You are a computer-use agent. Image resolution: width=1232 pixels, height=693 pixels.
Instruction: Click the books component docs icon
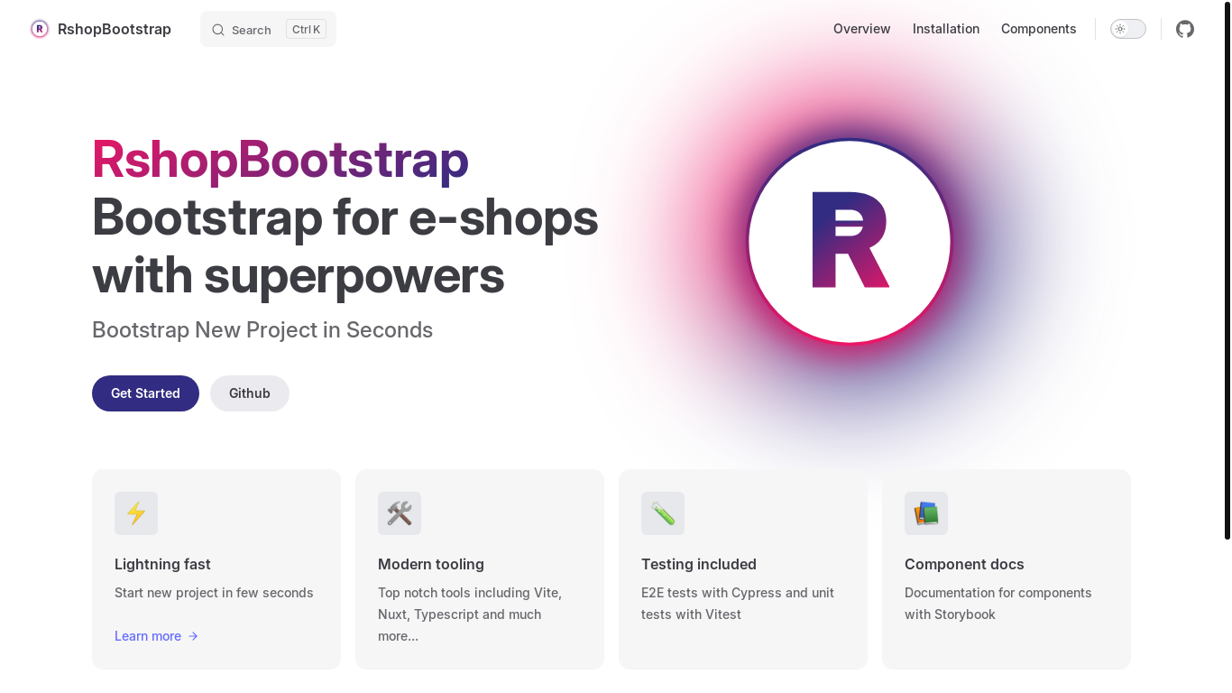(x=926, y=513)
